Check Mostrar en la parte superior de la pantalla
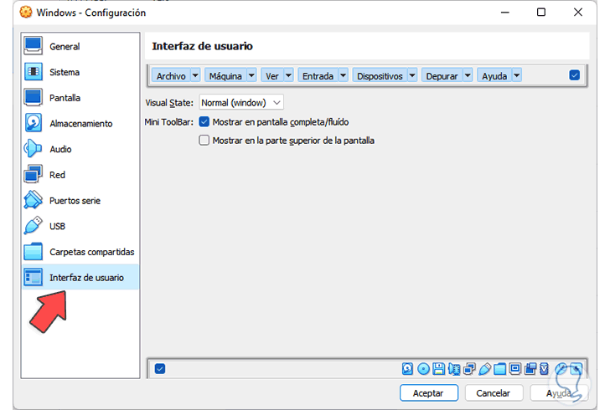The width and height of the screenshot is (610, 410). click(x=204, y=140)
